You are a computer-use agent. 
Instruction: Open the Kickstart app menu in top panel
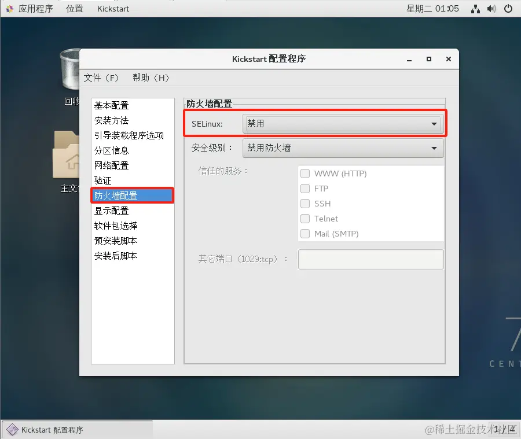[x=113, y=9]
